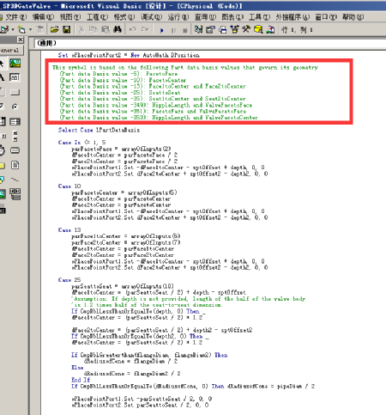Open the Project Explorer toolbar icon
386x415 pixels.
pyautogui.click(x=198, y=29)
